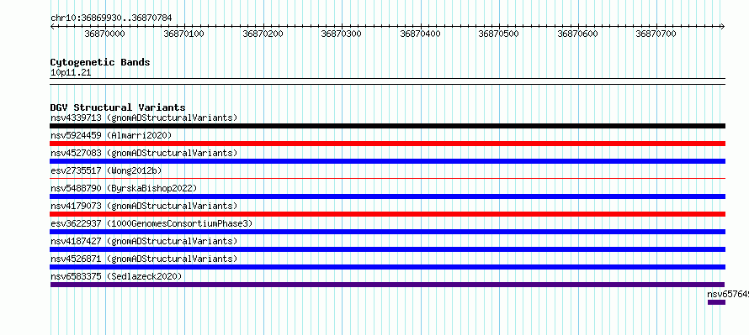
Task: Open the nsv4187427 (gnomADStructuralVariants) label
Action: [x=144, y=241]
